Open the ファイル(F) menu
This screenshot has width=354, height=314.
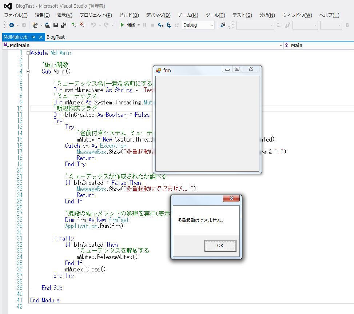[16, 15]
